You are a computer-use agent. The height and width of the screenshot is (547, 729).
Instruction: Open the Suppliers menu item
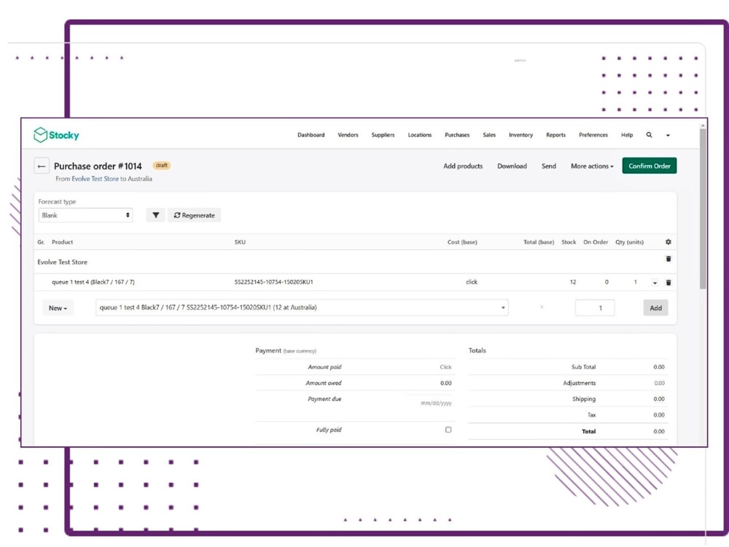tap(383, 135)
